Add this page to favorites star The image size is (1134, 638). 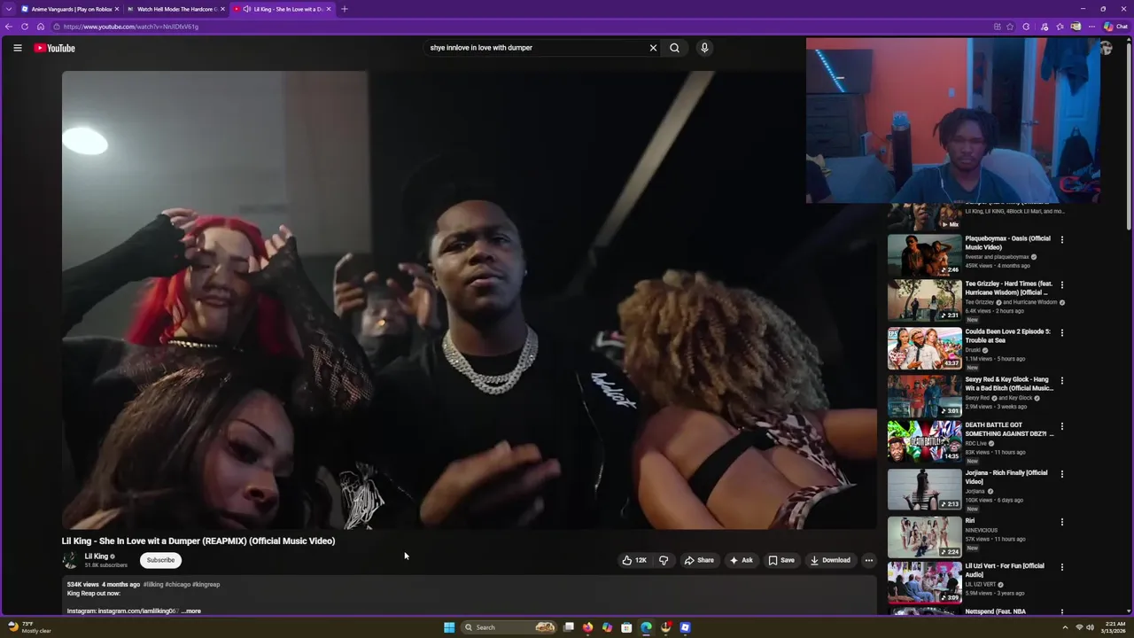[x=1010, y=27]
